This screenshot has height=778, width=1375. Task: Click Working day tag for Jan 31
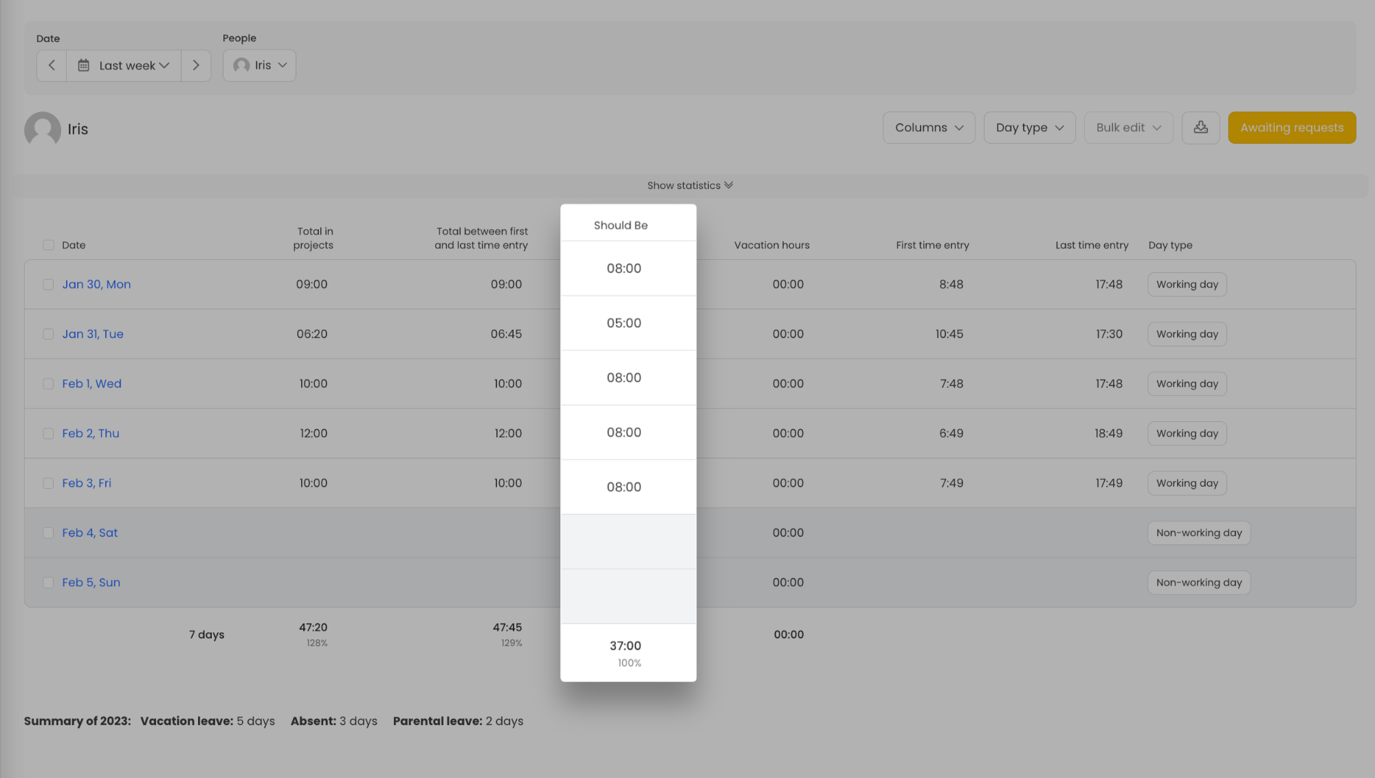click(x=1187, y=334)
